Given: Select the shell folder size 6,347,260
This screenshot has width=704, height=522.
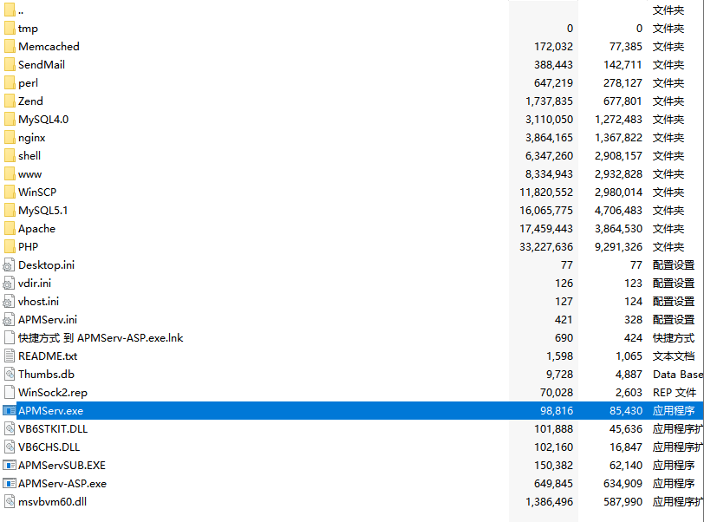Looking at the screenshot, I should (549, 155).
